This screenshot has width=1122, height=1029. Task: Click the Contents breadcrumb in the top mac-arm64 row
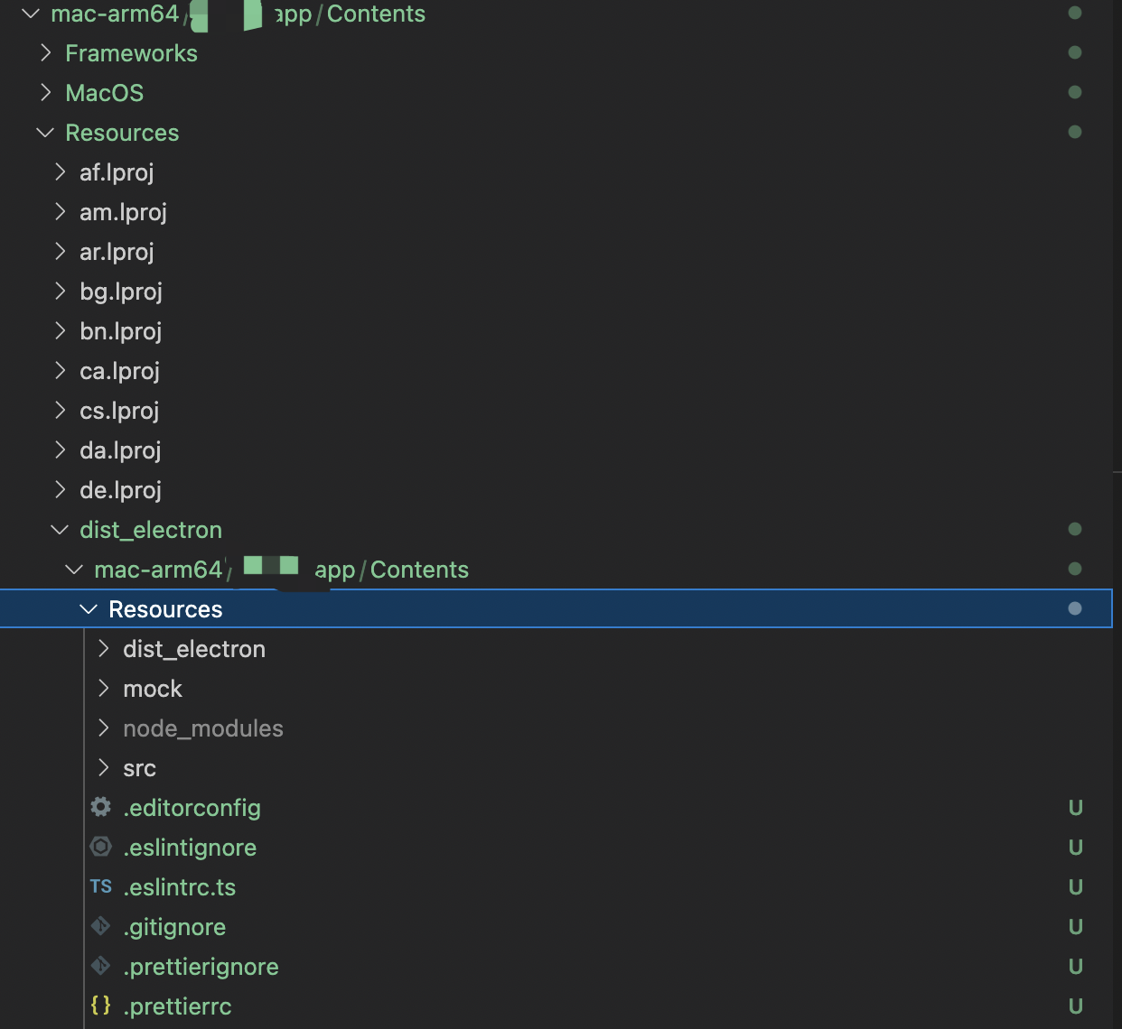pos(376,14)
